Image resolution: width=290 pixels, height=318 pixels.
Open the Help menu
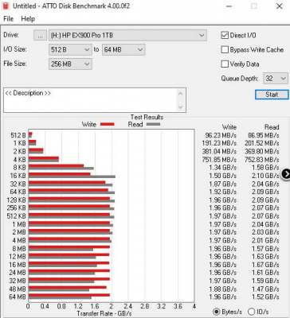[28, 19]
